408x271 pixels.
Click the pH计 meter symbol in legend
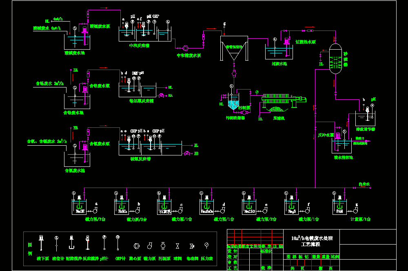point(104,243)
